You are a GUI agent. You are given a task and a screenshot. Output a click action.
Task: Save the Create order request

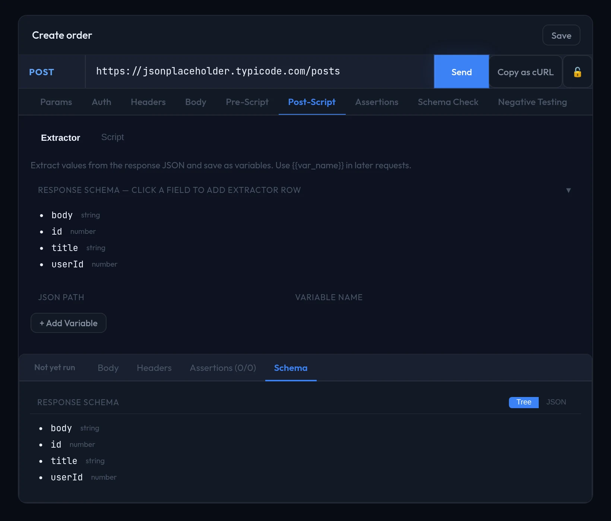[x=561, y=35]
